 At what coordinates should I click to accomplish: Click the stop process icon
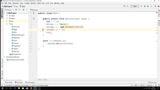point(151,6)
